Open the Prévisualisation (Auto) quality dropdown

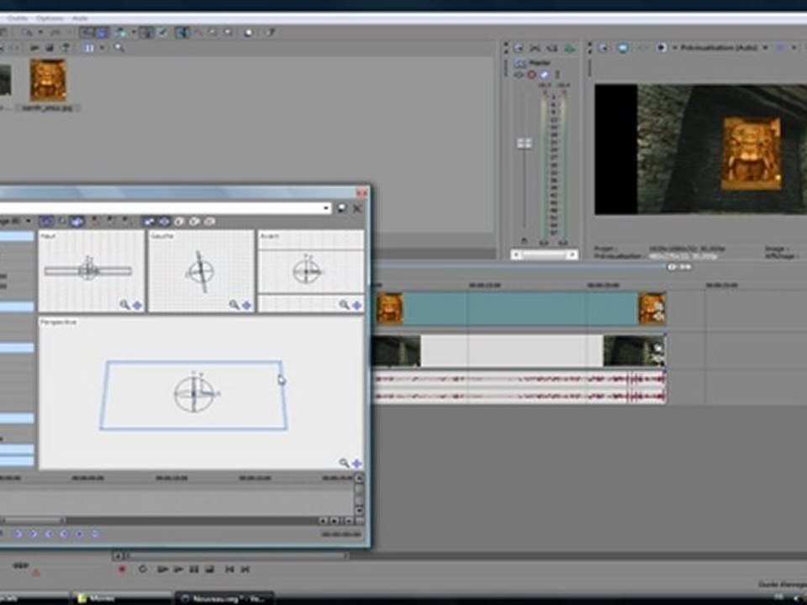722,47
